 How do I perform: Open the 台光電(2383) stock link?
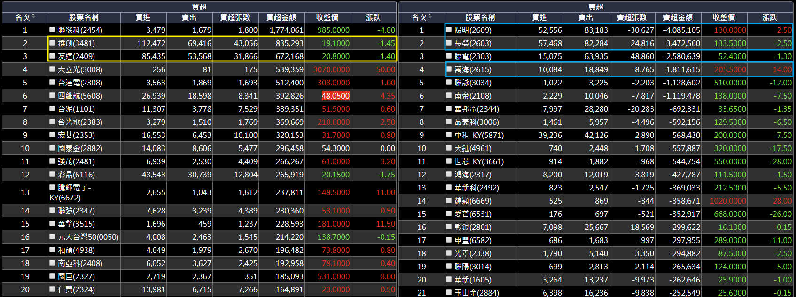pyautogui.click(x=80, y=122)
